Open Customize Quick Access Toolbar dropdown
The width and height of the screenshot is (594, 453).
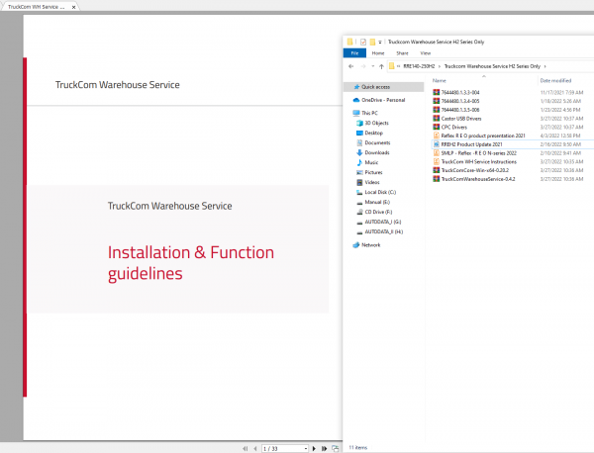(x=380, y=42)
